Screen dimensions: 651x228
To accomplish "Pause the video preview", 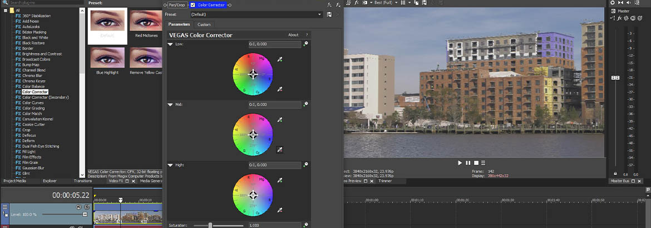I will 468,163.
